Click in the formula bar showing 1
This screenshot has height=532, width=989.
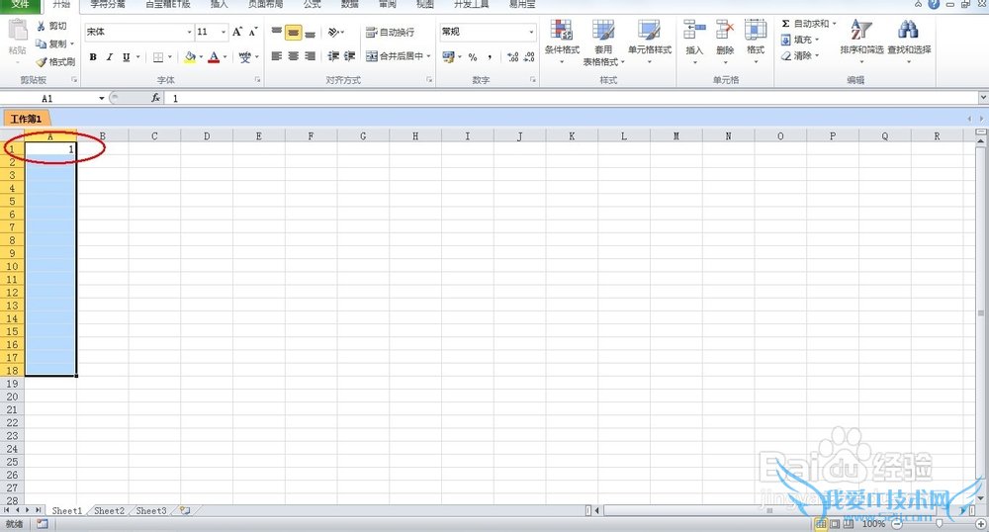pyautogui.click(x=571, y=98)
